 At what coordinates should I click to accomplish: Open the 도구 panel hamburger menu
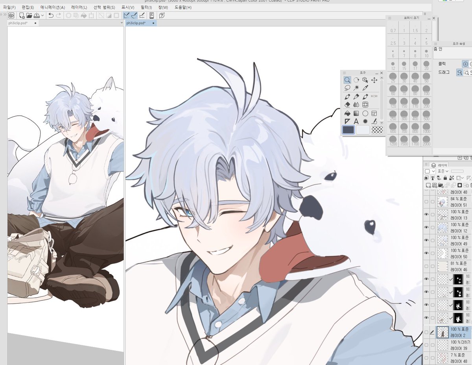[x=345, y=73]
